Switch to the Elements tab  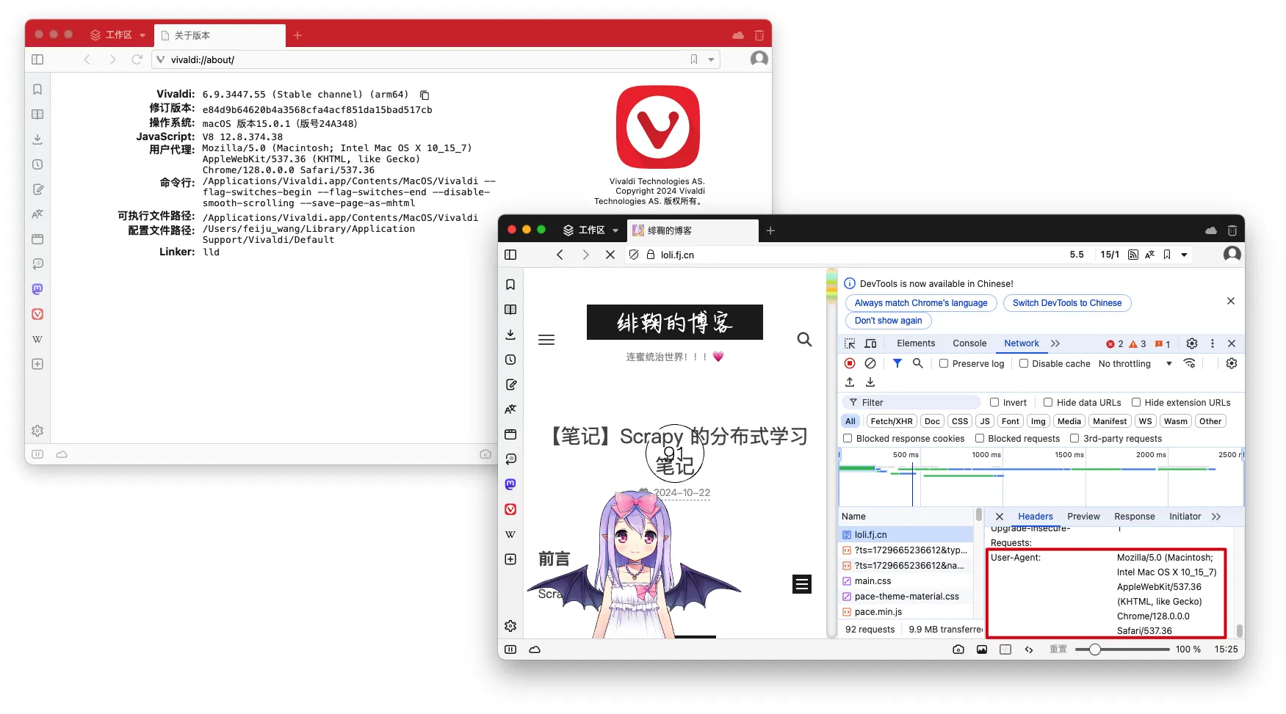tap(916, 343)
